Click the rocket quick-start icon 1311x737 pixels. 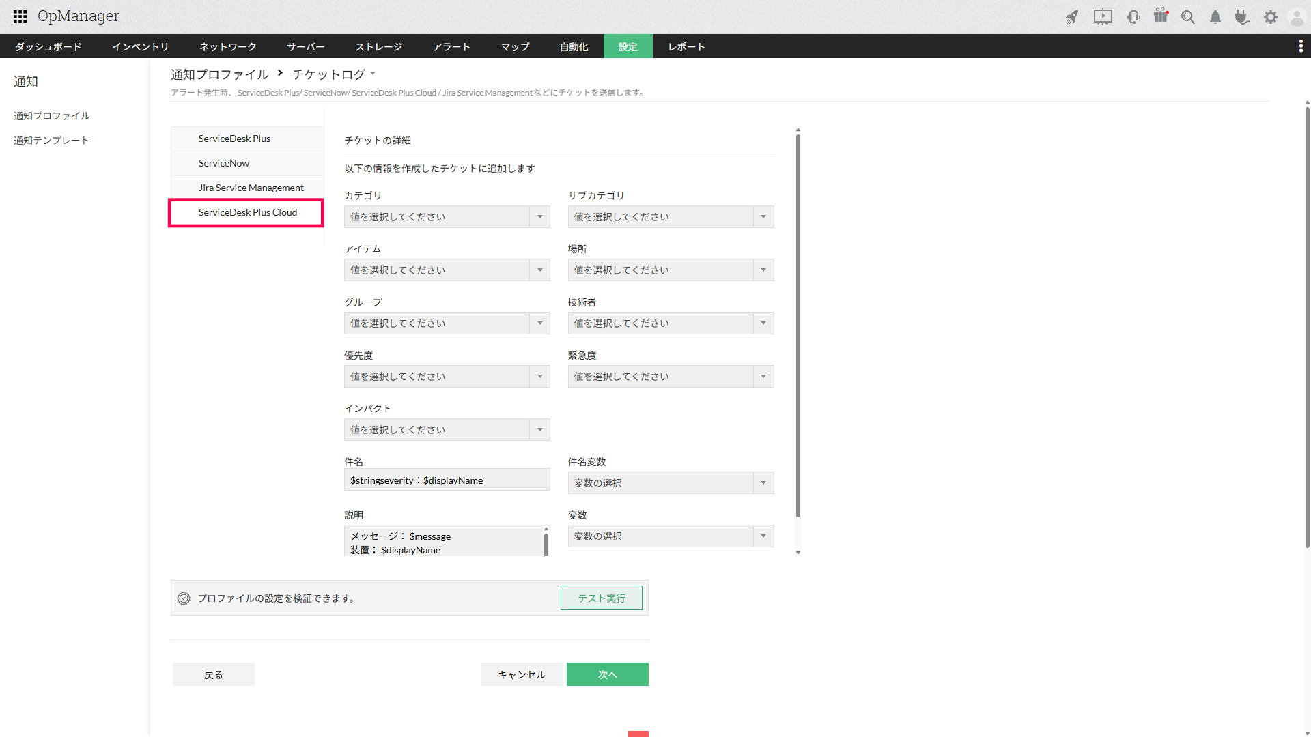point(1072,17)
